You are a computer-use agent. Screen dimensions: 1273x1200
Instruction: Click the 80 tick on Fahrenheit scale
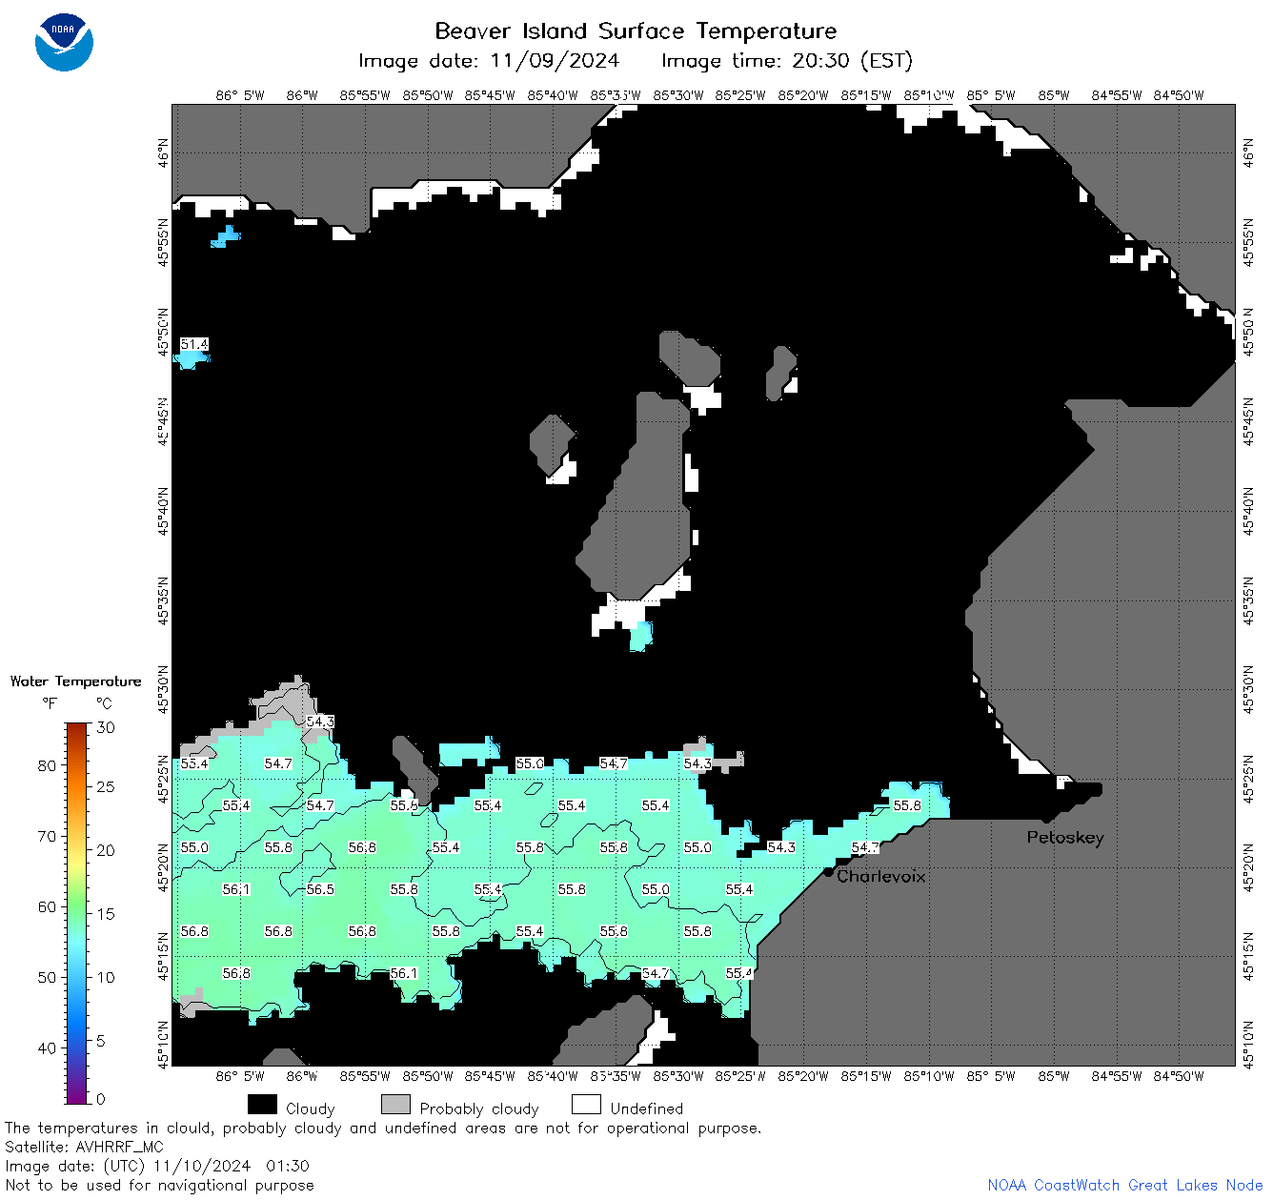pos(47,765)
